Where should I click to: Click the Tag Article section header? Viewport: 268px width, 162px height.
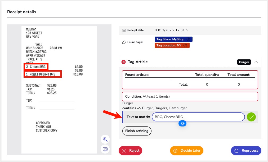point(138,62)
